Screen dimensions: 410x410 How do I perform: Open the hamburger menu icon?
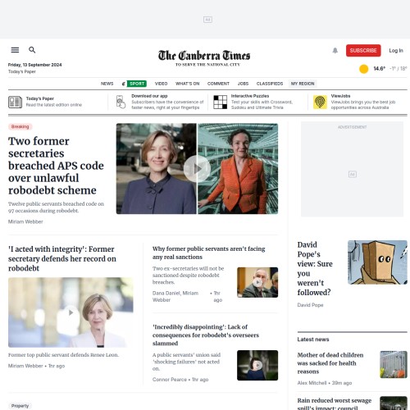coord(15,50)
